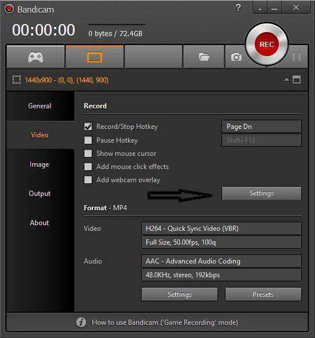Click the Full Size, 50.00fps, 100q field
Screen dimensions: 315x338
pos(221,242)
